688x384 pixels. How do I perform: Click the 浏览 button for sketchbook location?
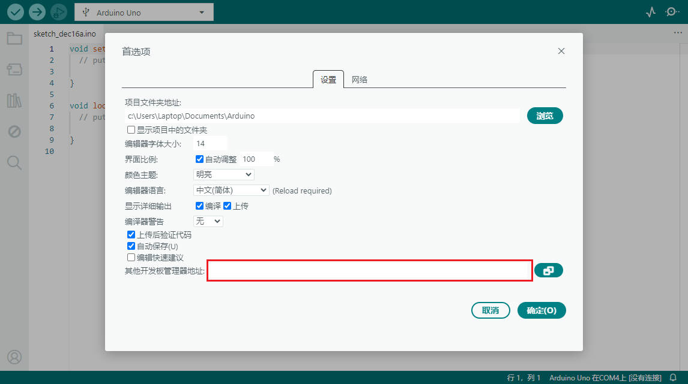(x=545, y=116)
